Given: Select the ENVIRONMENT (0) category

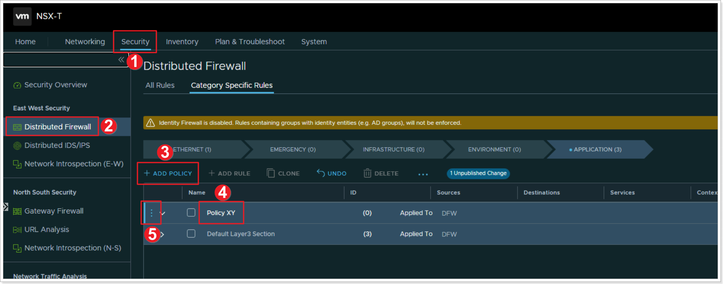Looking at the screenshot, I should coord(494,149).
